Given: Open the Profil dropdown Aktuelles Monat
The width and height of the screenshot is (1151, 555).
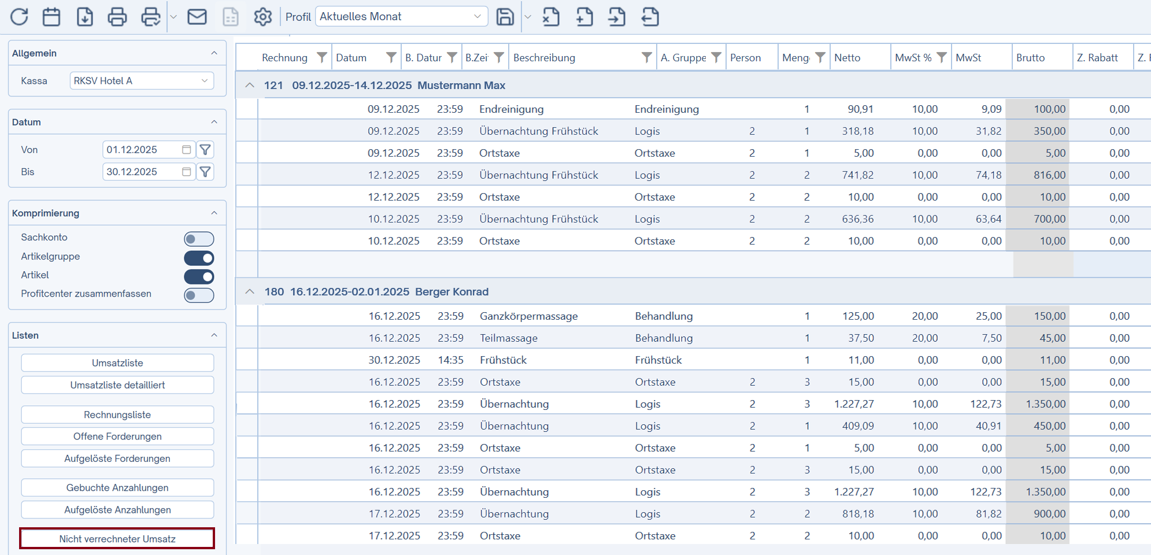Looking at the screenshot, I should coord(401,17).
